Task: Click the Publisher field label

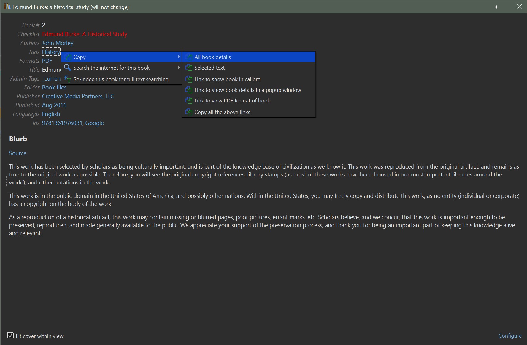Action: pyautogui.click(x=28, y=96)
